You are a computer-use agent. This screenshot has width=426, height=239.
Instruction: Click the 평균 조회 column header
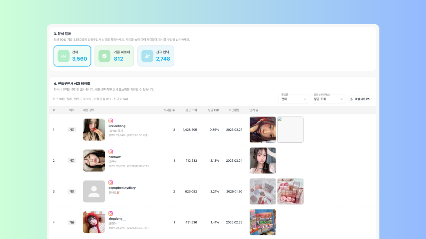(x=191, y=110)
